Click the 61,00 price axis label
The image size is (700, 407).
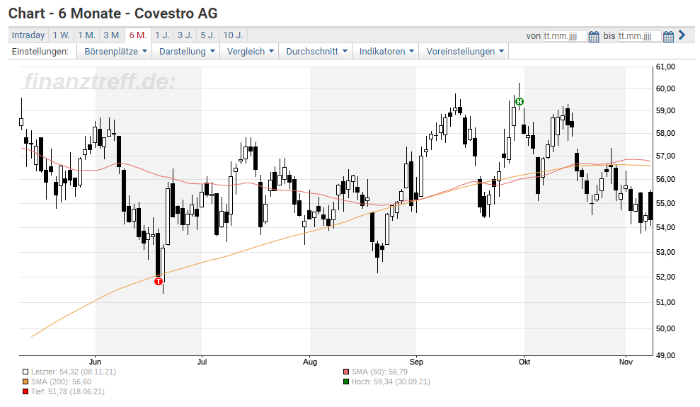[665, 67]
